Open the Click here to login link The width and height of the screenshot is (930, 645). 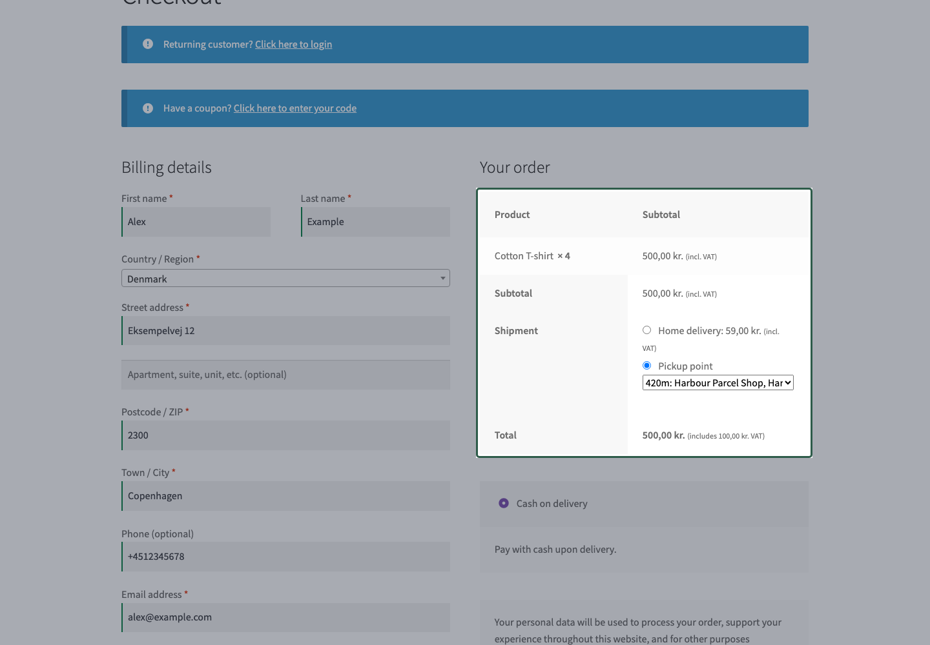point(293,44)
